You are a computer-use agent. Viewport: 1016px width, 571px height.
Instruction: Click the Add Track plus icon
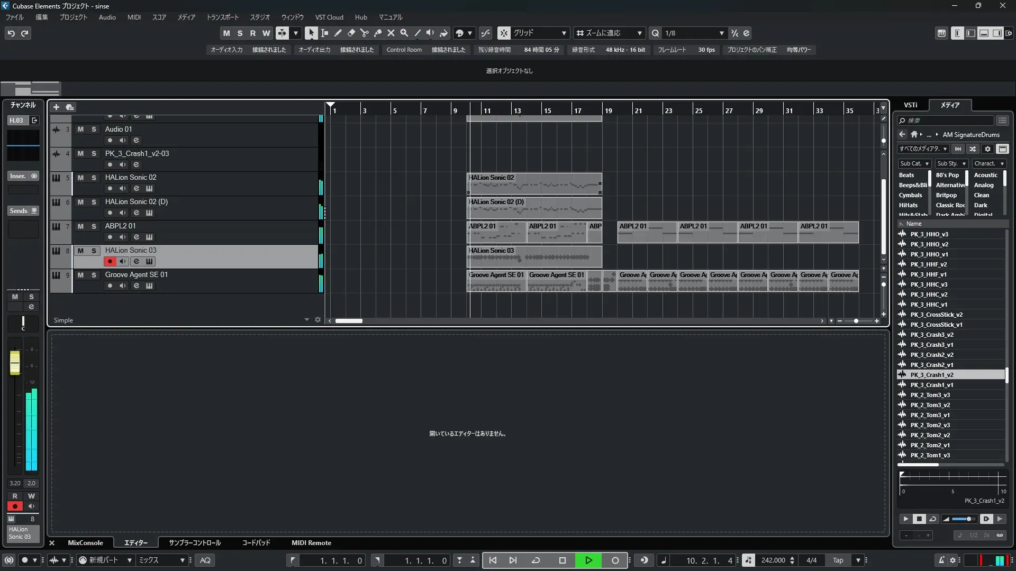click(56, 107)
